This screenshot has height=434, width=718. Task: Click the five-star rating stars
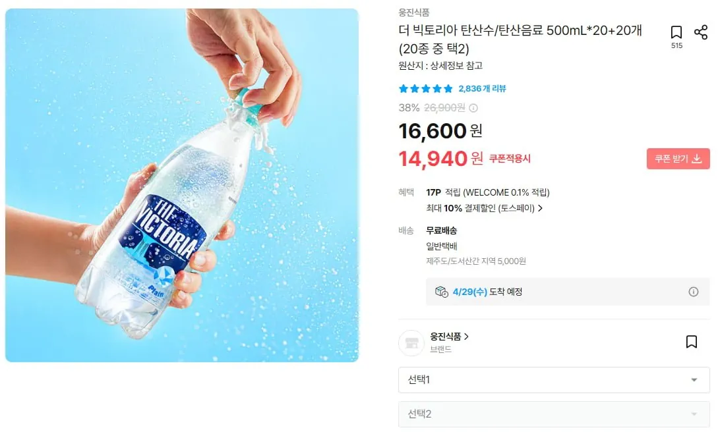[x=425, y=87]
